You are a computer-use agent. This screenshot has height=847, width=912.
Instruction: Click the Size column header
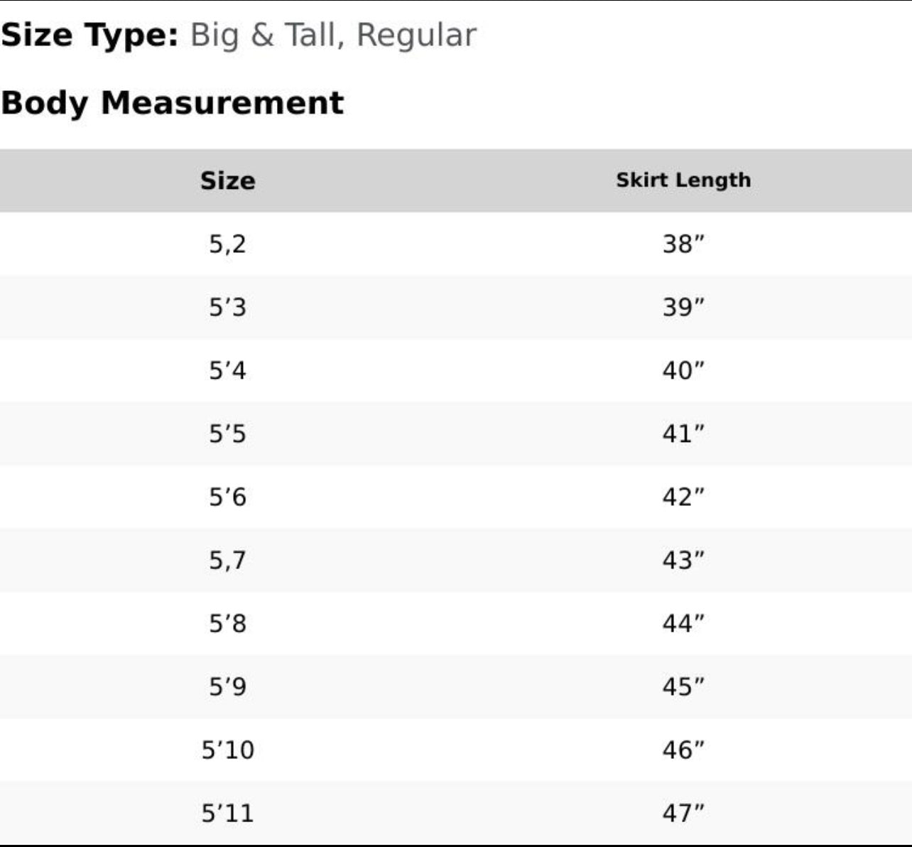click(x=227, y=180)
